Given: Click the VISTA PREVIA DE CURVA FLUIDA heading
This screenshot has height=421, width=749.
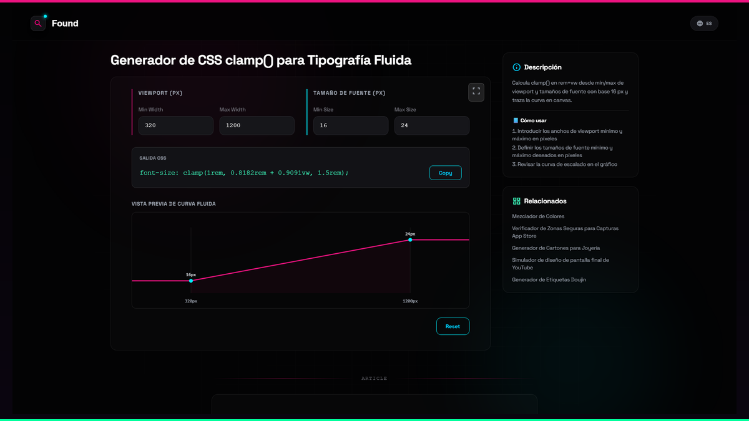Looking at the screenshot, I should [174, 204].
